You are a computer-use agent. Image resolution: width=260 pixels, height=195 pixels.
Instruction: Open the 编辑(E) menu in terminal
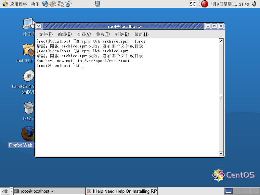[65, 34]
